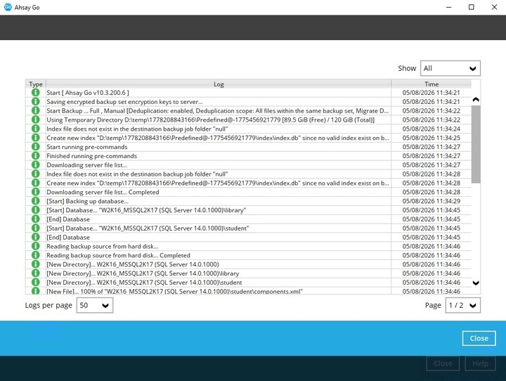Open the Page 1 / 2 dropdown
The width and height of the screenshot is (506, 381).
[x=462, y=305]
